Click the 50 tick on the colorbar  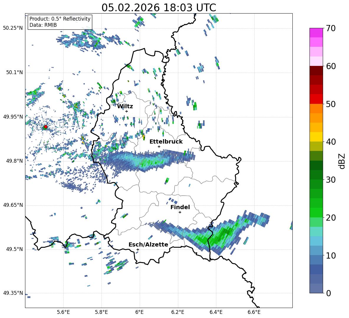(331, 104)
